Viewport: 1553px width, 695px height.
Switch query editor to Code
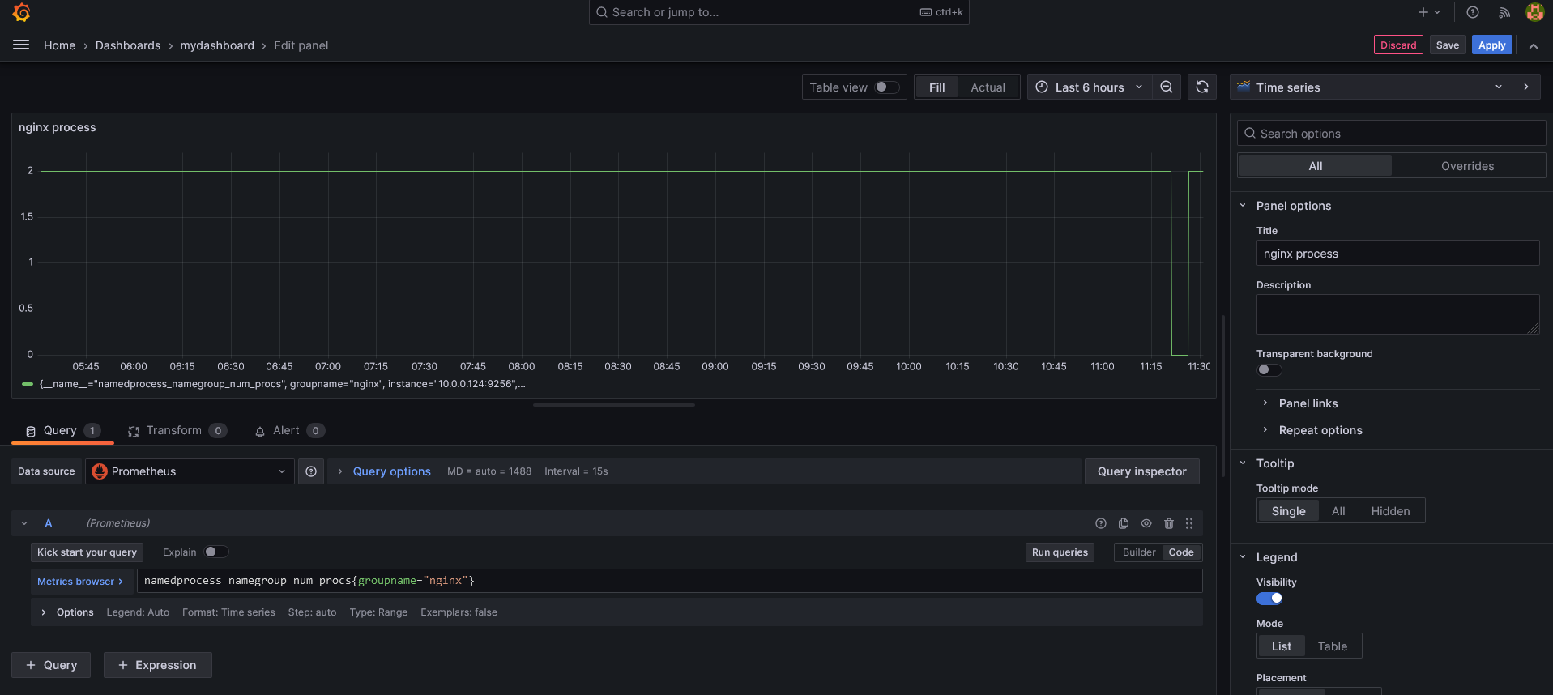pos(1181,552)
